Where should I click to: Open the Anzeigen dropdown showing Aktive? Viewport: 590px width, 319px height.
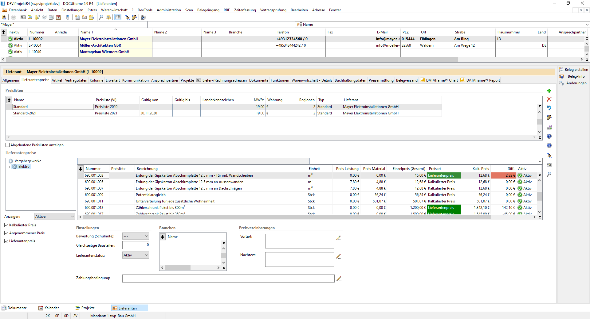54,217
